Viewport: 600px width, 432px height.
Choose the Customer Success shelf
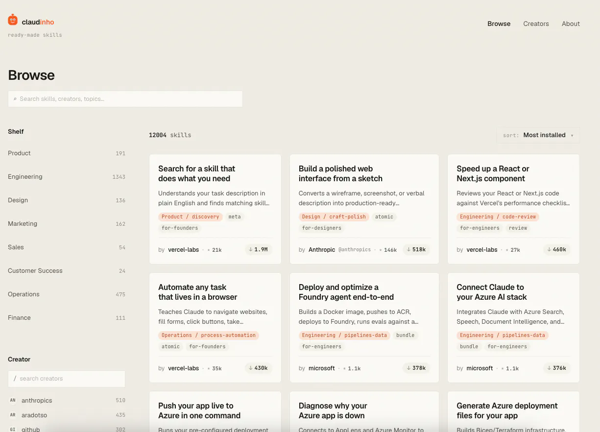pyautogui.click(x=67, y=271)
